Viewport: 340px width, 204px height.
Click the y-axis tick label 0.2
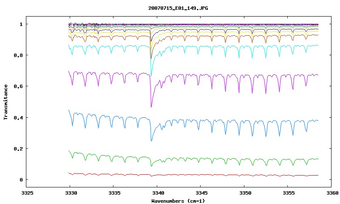coord(18,149)
